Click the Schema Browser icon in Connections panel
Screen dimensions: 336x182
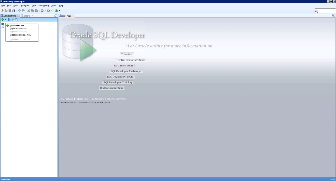coord(17,20)
